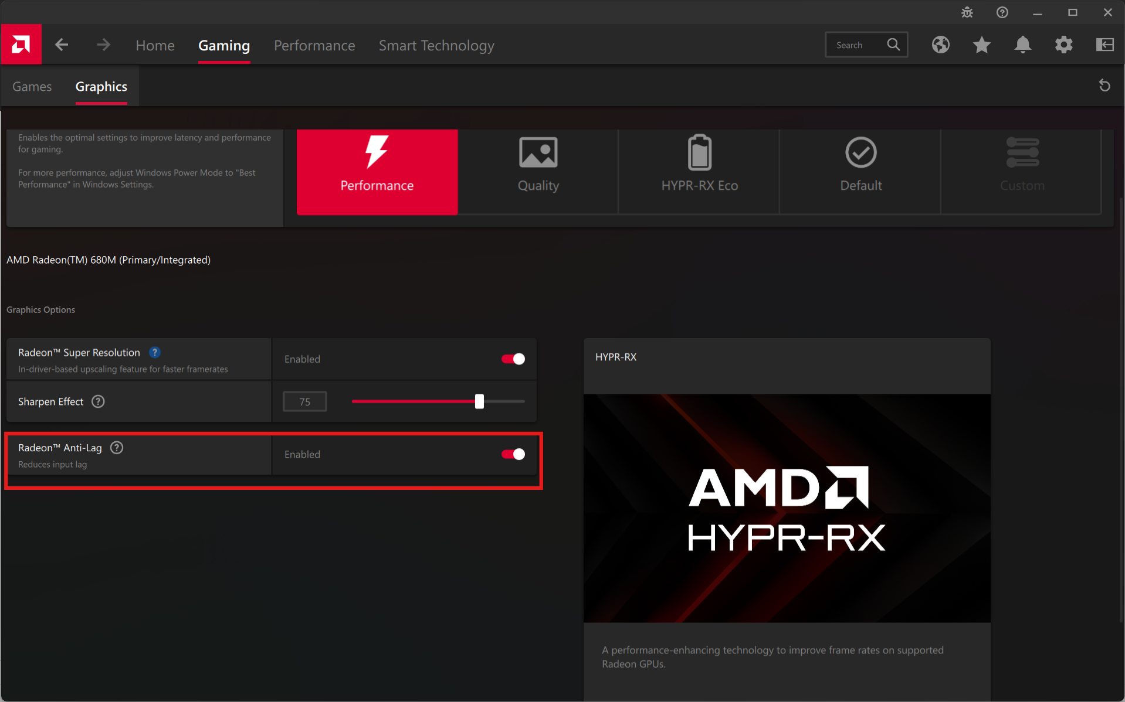Open the Performance top tab

pos(314,45)
